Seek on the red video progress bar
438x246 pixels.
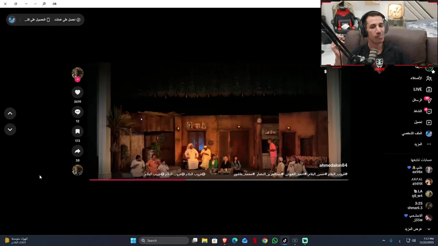219,180
